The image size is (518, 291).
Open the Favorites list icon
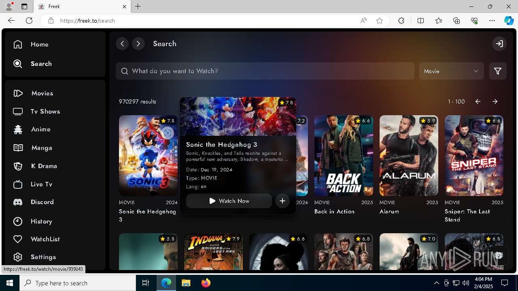439,21
